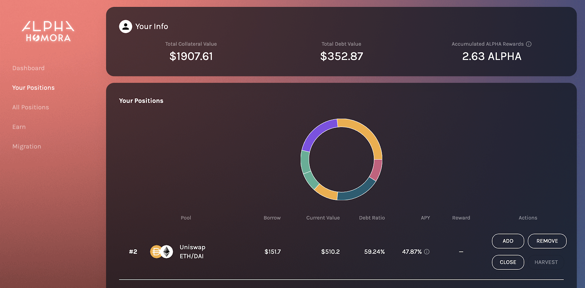Select Your Positions in sidebar
The image size is (585, 288).
33,88
